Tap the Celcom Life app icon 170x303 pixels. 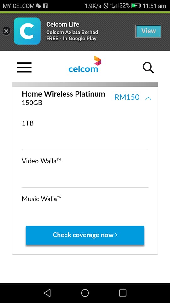tap(27, 31)
